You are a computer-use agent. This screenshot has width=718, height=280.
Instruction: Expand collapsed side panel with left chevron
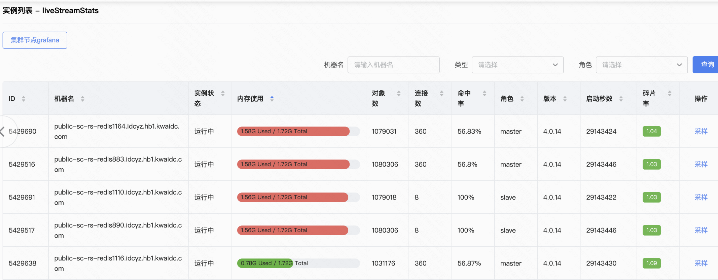coord(3,131)
